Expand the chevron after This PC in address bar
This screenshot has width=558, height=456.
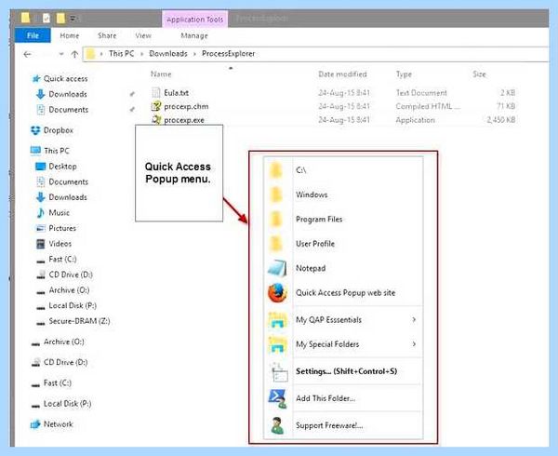[x=141, y=54]
